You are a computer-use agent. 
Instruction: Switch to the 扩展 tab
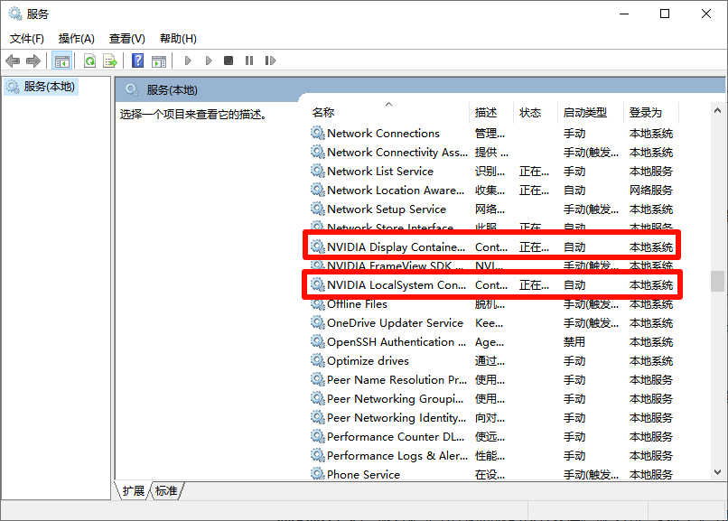click(x=133, y=491)
